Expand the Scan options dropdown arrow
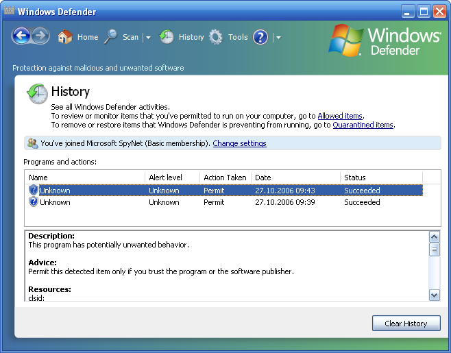 tap(148, 38)
